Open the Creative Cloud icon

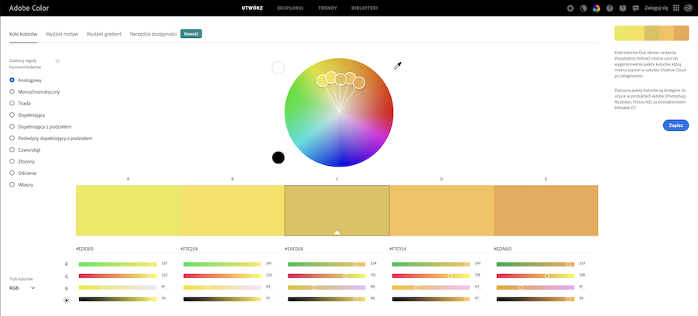click(x=688, y=8)
